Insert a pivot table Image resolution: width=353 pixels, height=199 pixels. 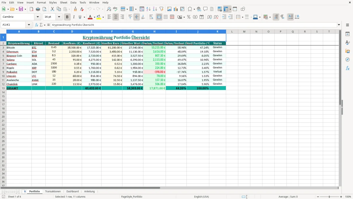[x=182, y=9]
